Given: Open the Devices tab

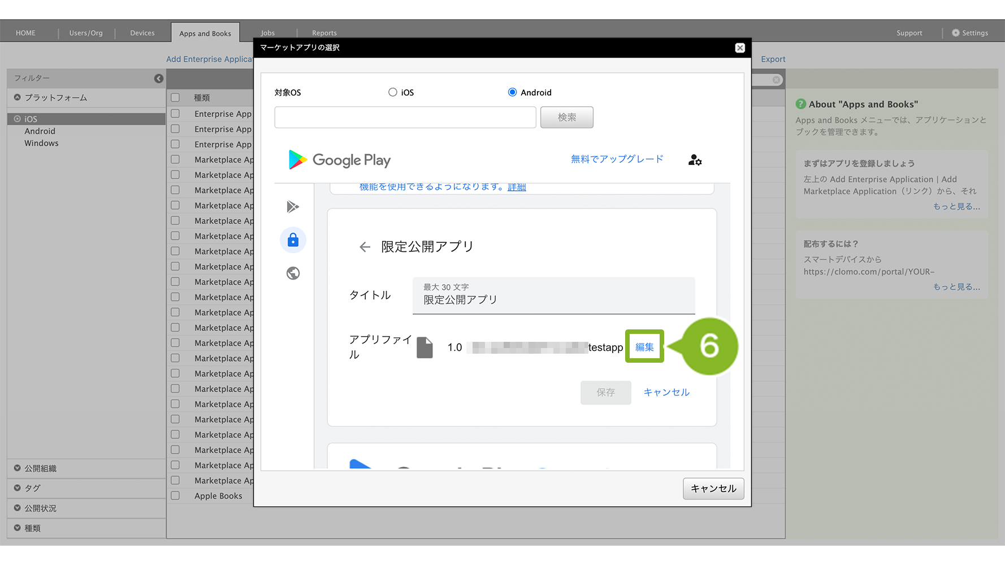Looking at the screenshot, I should [142, 33].
